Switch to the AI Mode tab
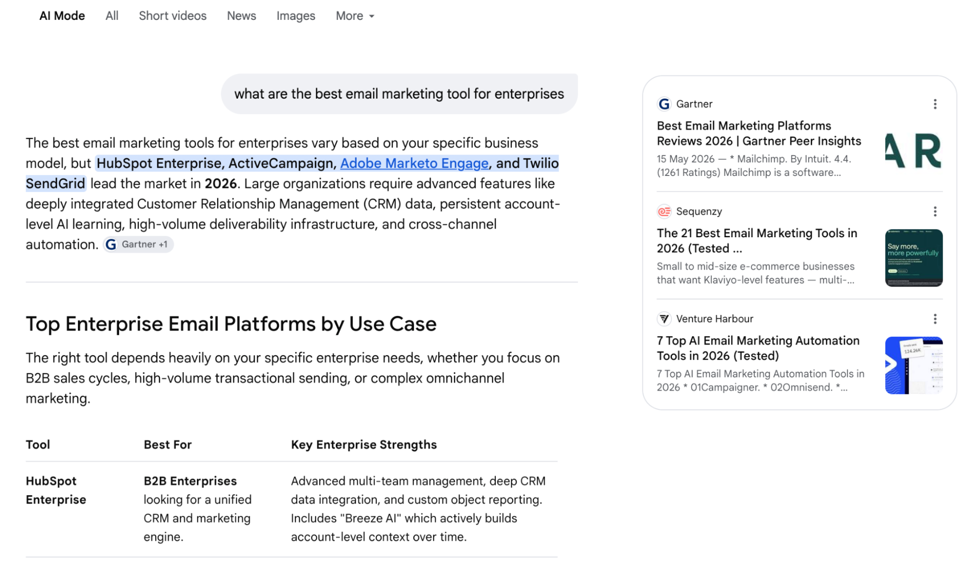967x562 pixels. point(62,16)
